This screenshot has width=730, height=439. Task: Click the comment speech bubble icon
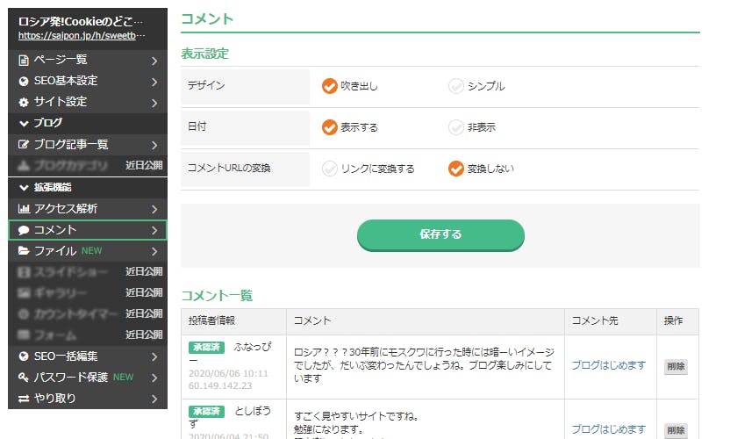click(24, 230)
